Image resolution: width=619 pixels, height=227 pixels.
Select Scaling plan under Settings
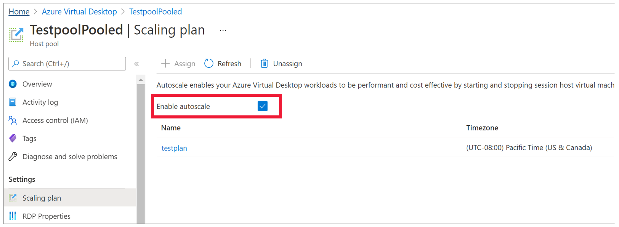click(42, 198)
